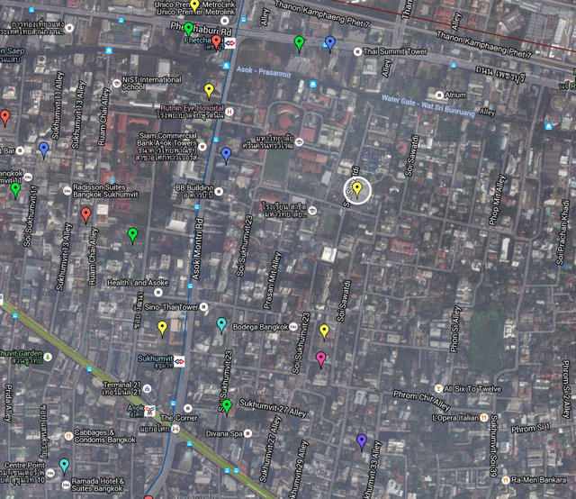The image size is (576, 499).
Task: Open the NIST International School icon
Action: tap(116, 84)
